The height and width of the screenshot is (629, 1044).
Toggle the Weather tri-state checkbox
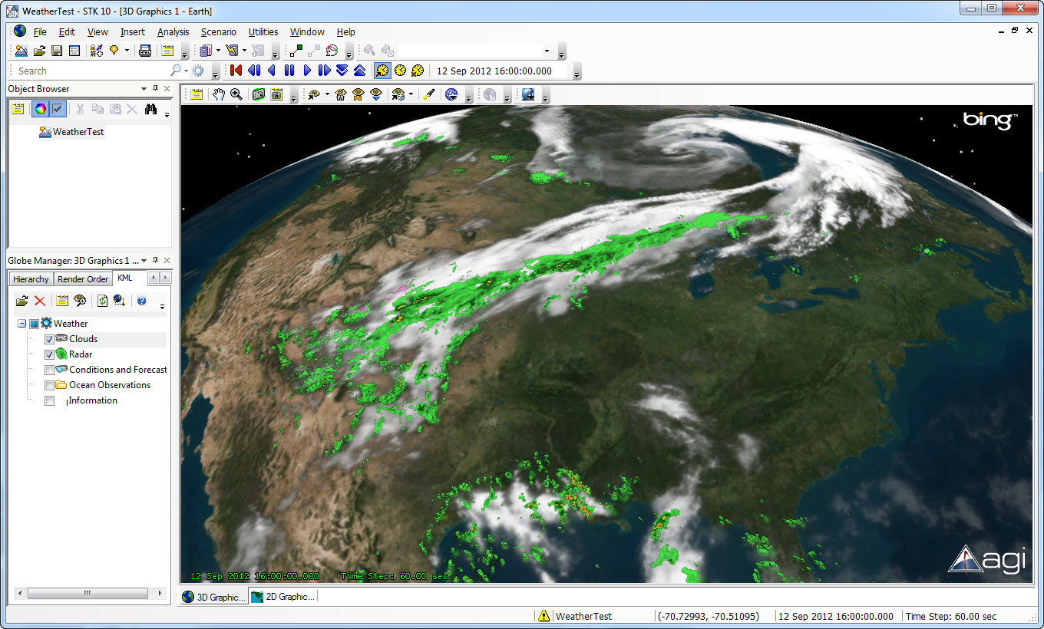34,324
